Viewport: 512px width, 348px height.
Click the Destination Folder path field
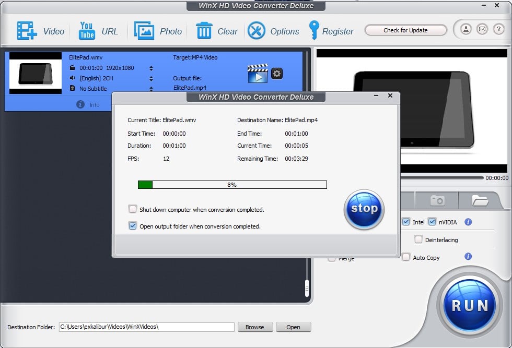point(146,327)
